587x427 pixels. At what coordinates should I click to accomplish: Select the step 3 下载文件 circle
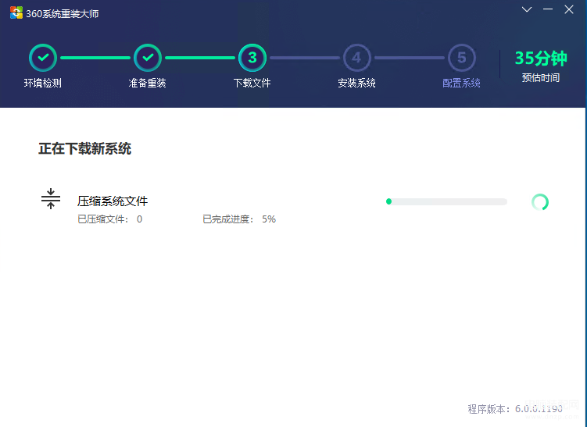point(252,58)
